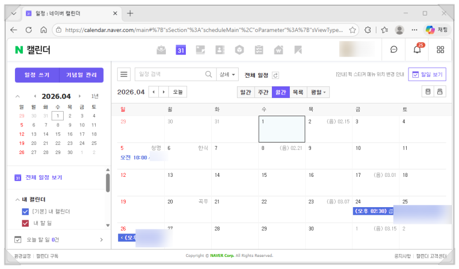The image size is (459, 269).
Task: Open browser extensions puzzle icon
Action: coord(368,30)
